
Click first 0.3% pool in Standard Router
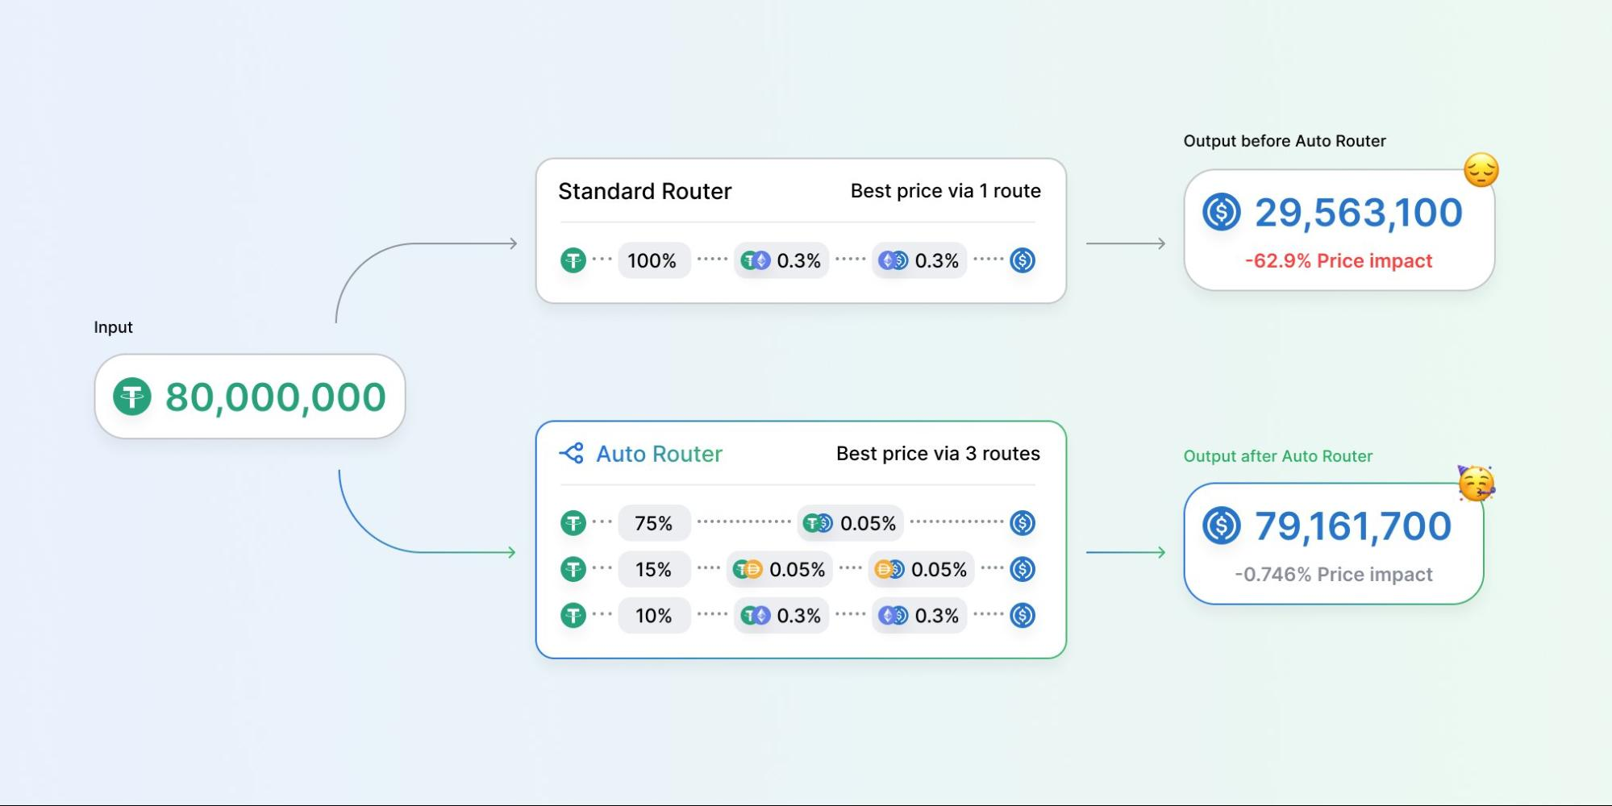[781, 260]
